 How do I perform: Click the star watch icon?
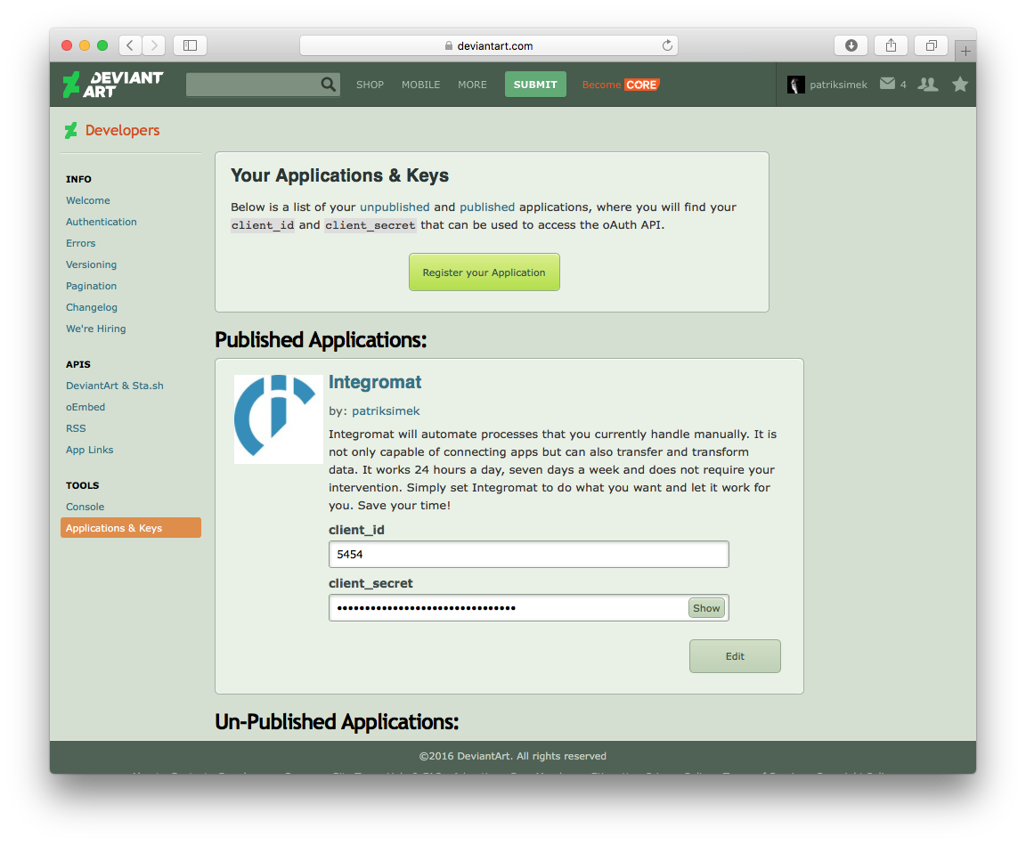(959, 85)
